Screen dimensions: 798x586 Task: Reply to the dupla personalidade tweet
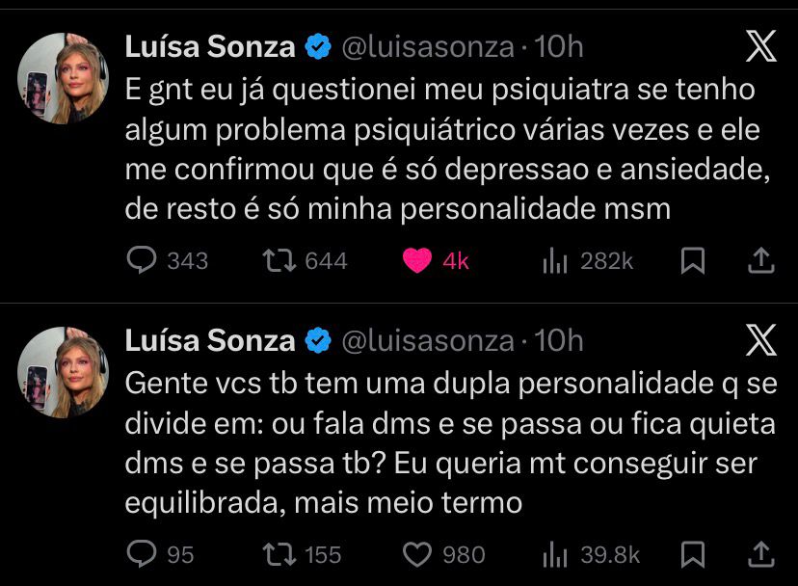143,553
